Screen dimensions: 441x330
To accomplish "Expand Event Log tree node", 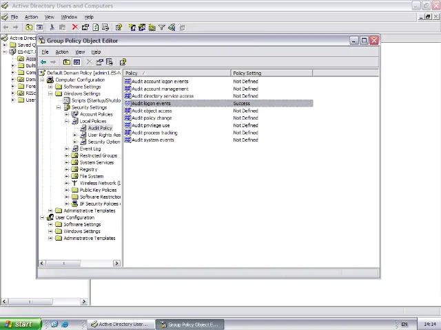I will coord(67,148).
